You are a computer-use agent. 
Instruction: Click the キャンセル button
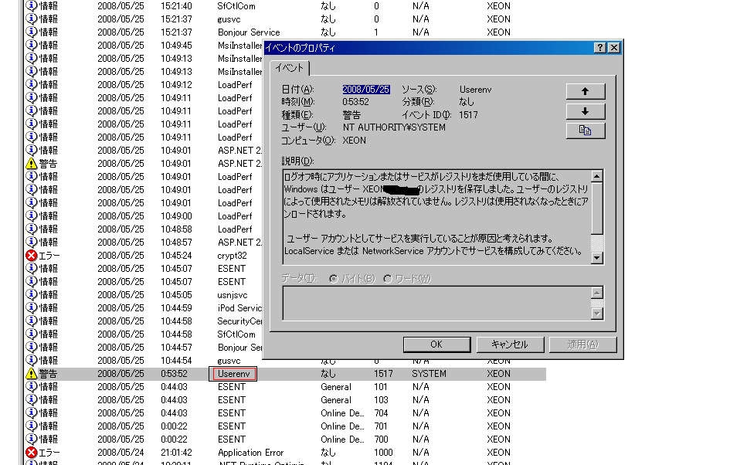pyautogui.click(x=510, y=345)
